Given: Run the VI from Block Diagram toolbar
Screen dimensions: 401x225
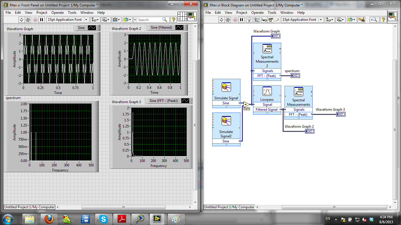Looking at the screenshot, I should [x=222, y=20].
